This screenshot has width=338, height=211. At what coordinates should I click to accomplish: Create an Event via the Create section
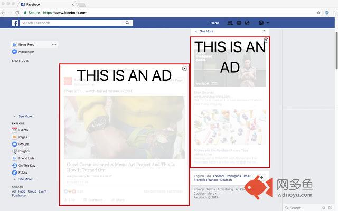point(43,191)
